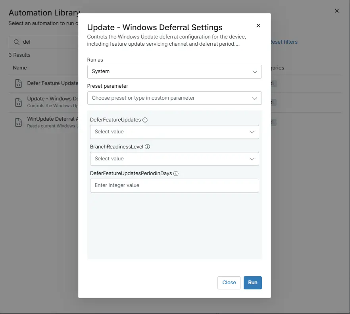Click script icon of WinUpdate Deferral row
Screen dimensions: 350x314
click(18, 122)
